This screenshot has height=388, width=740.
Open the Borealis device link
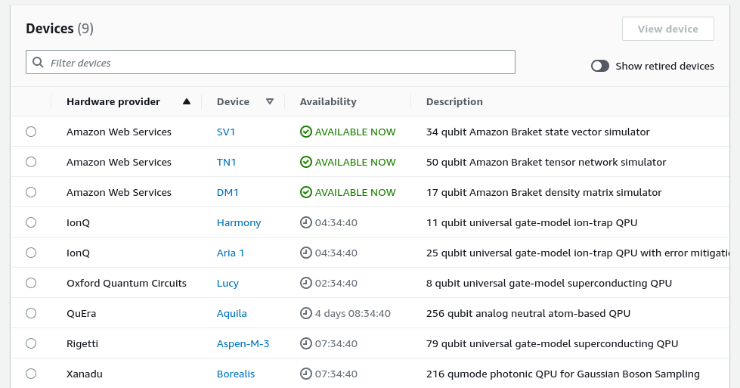pos(236,374)
